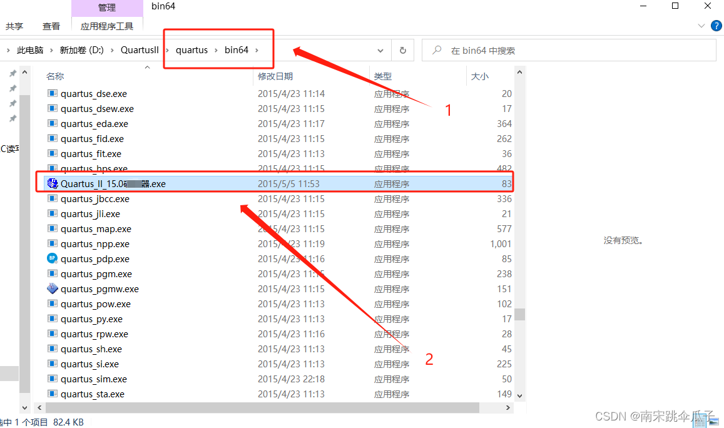Expand the chevron after QuartusII in path
Image resolution: width=724 pixels, height=428 pixels.
167,50
